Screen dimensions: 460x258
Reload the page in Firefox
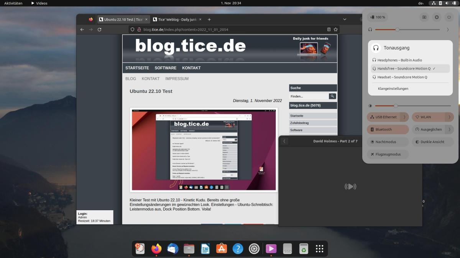(100, 29)
